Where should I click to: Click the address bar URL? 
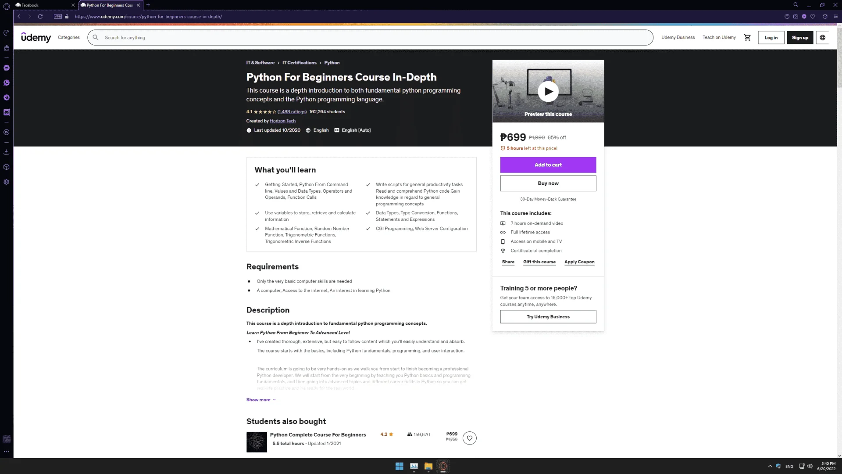[x=148, y=17]
